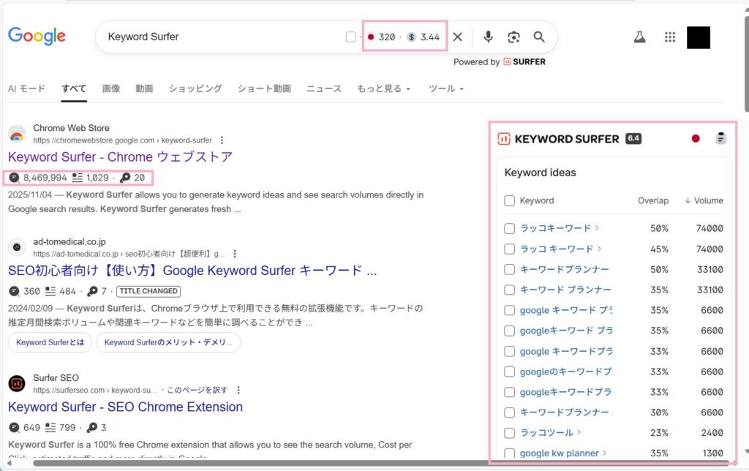Image resolution: width=749 pixels, height=471 pixels.
Task: Toggle the Keyword Surfer panel switch icon
Action: point(720,138)
